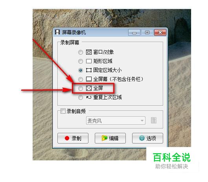Select 重复上次区域 radio button
208x182 pixels.
[81, 97]
